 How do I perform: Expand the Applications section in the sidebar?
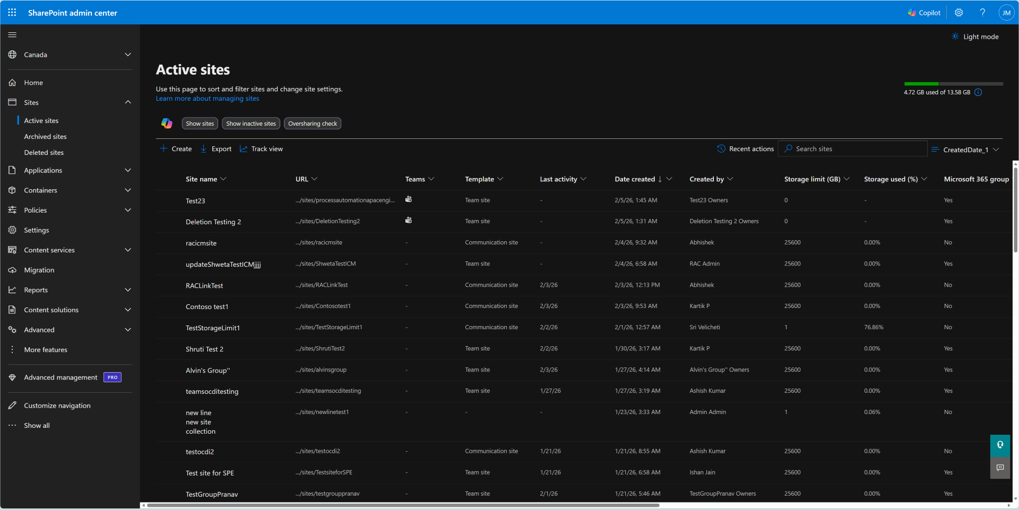[128, 170]
